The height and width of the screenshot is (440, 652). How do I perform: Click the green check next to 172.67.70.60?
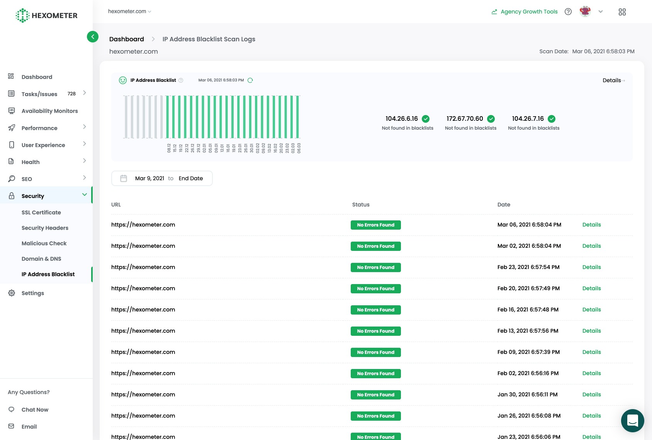(x=491, y=119)
